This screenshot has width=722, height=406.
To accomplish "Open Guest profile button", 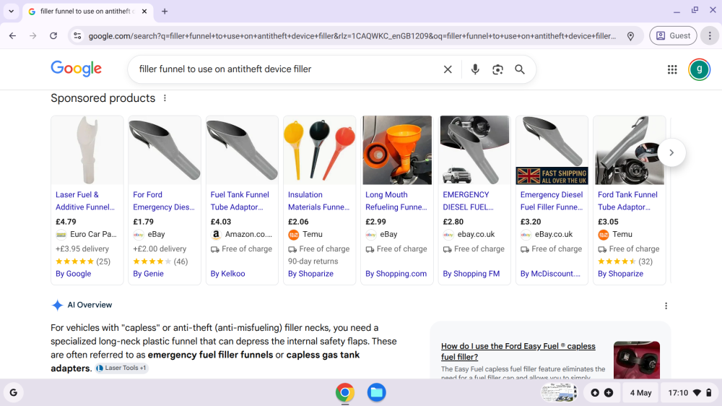I will (673, 35).
